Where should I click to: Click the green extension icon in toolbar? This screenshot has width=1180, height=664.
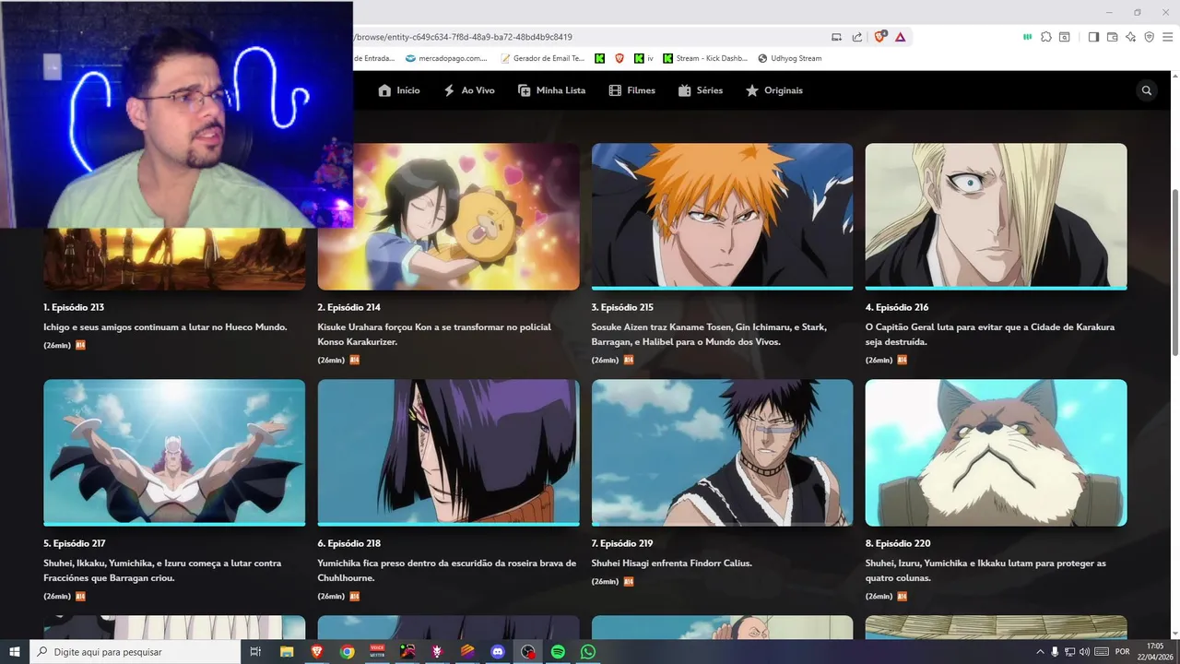1027,37
